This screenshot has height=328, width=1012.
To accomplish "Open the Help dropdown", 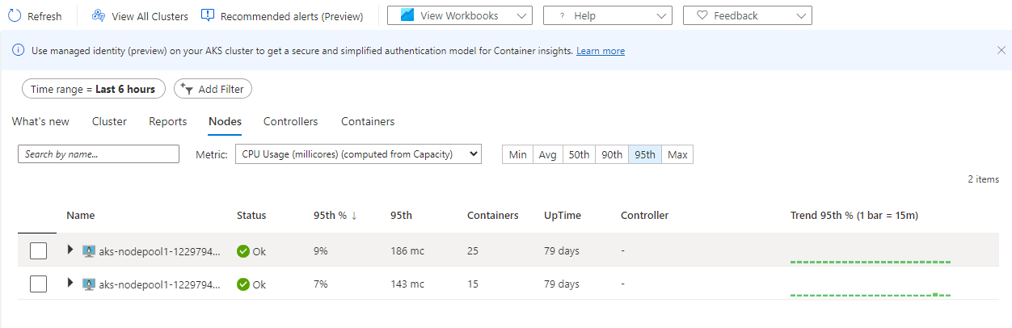I will tap(607, 15).
